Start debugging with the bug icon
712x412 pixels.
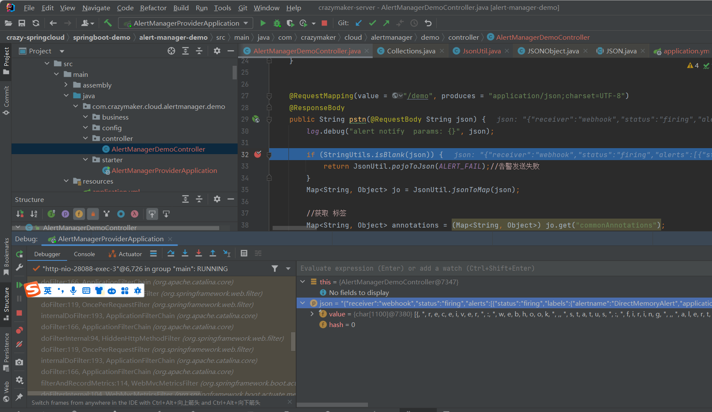click(277, 23)
